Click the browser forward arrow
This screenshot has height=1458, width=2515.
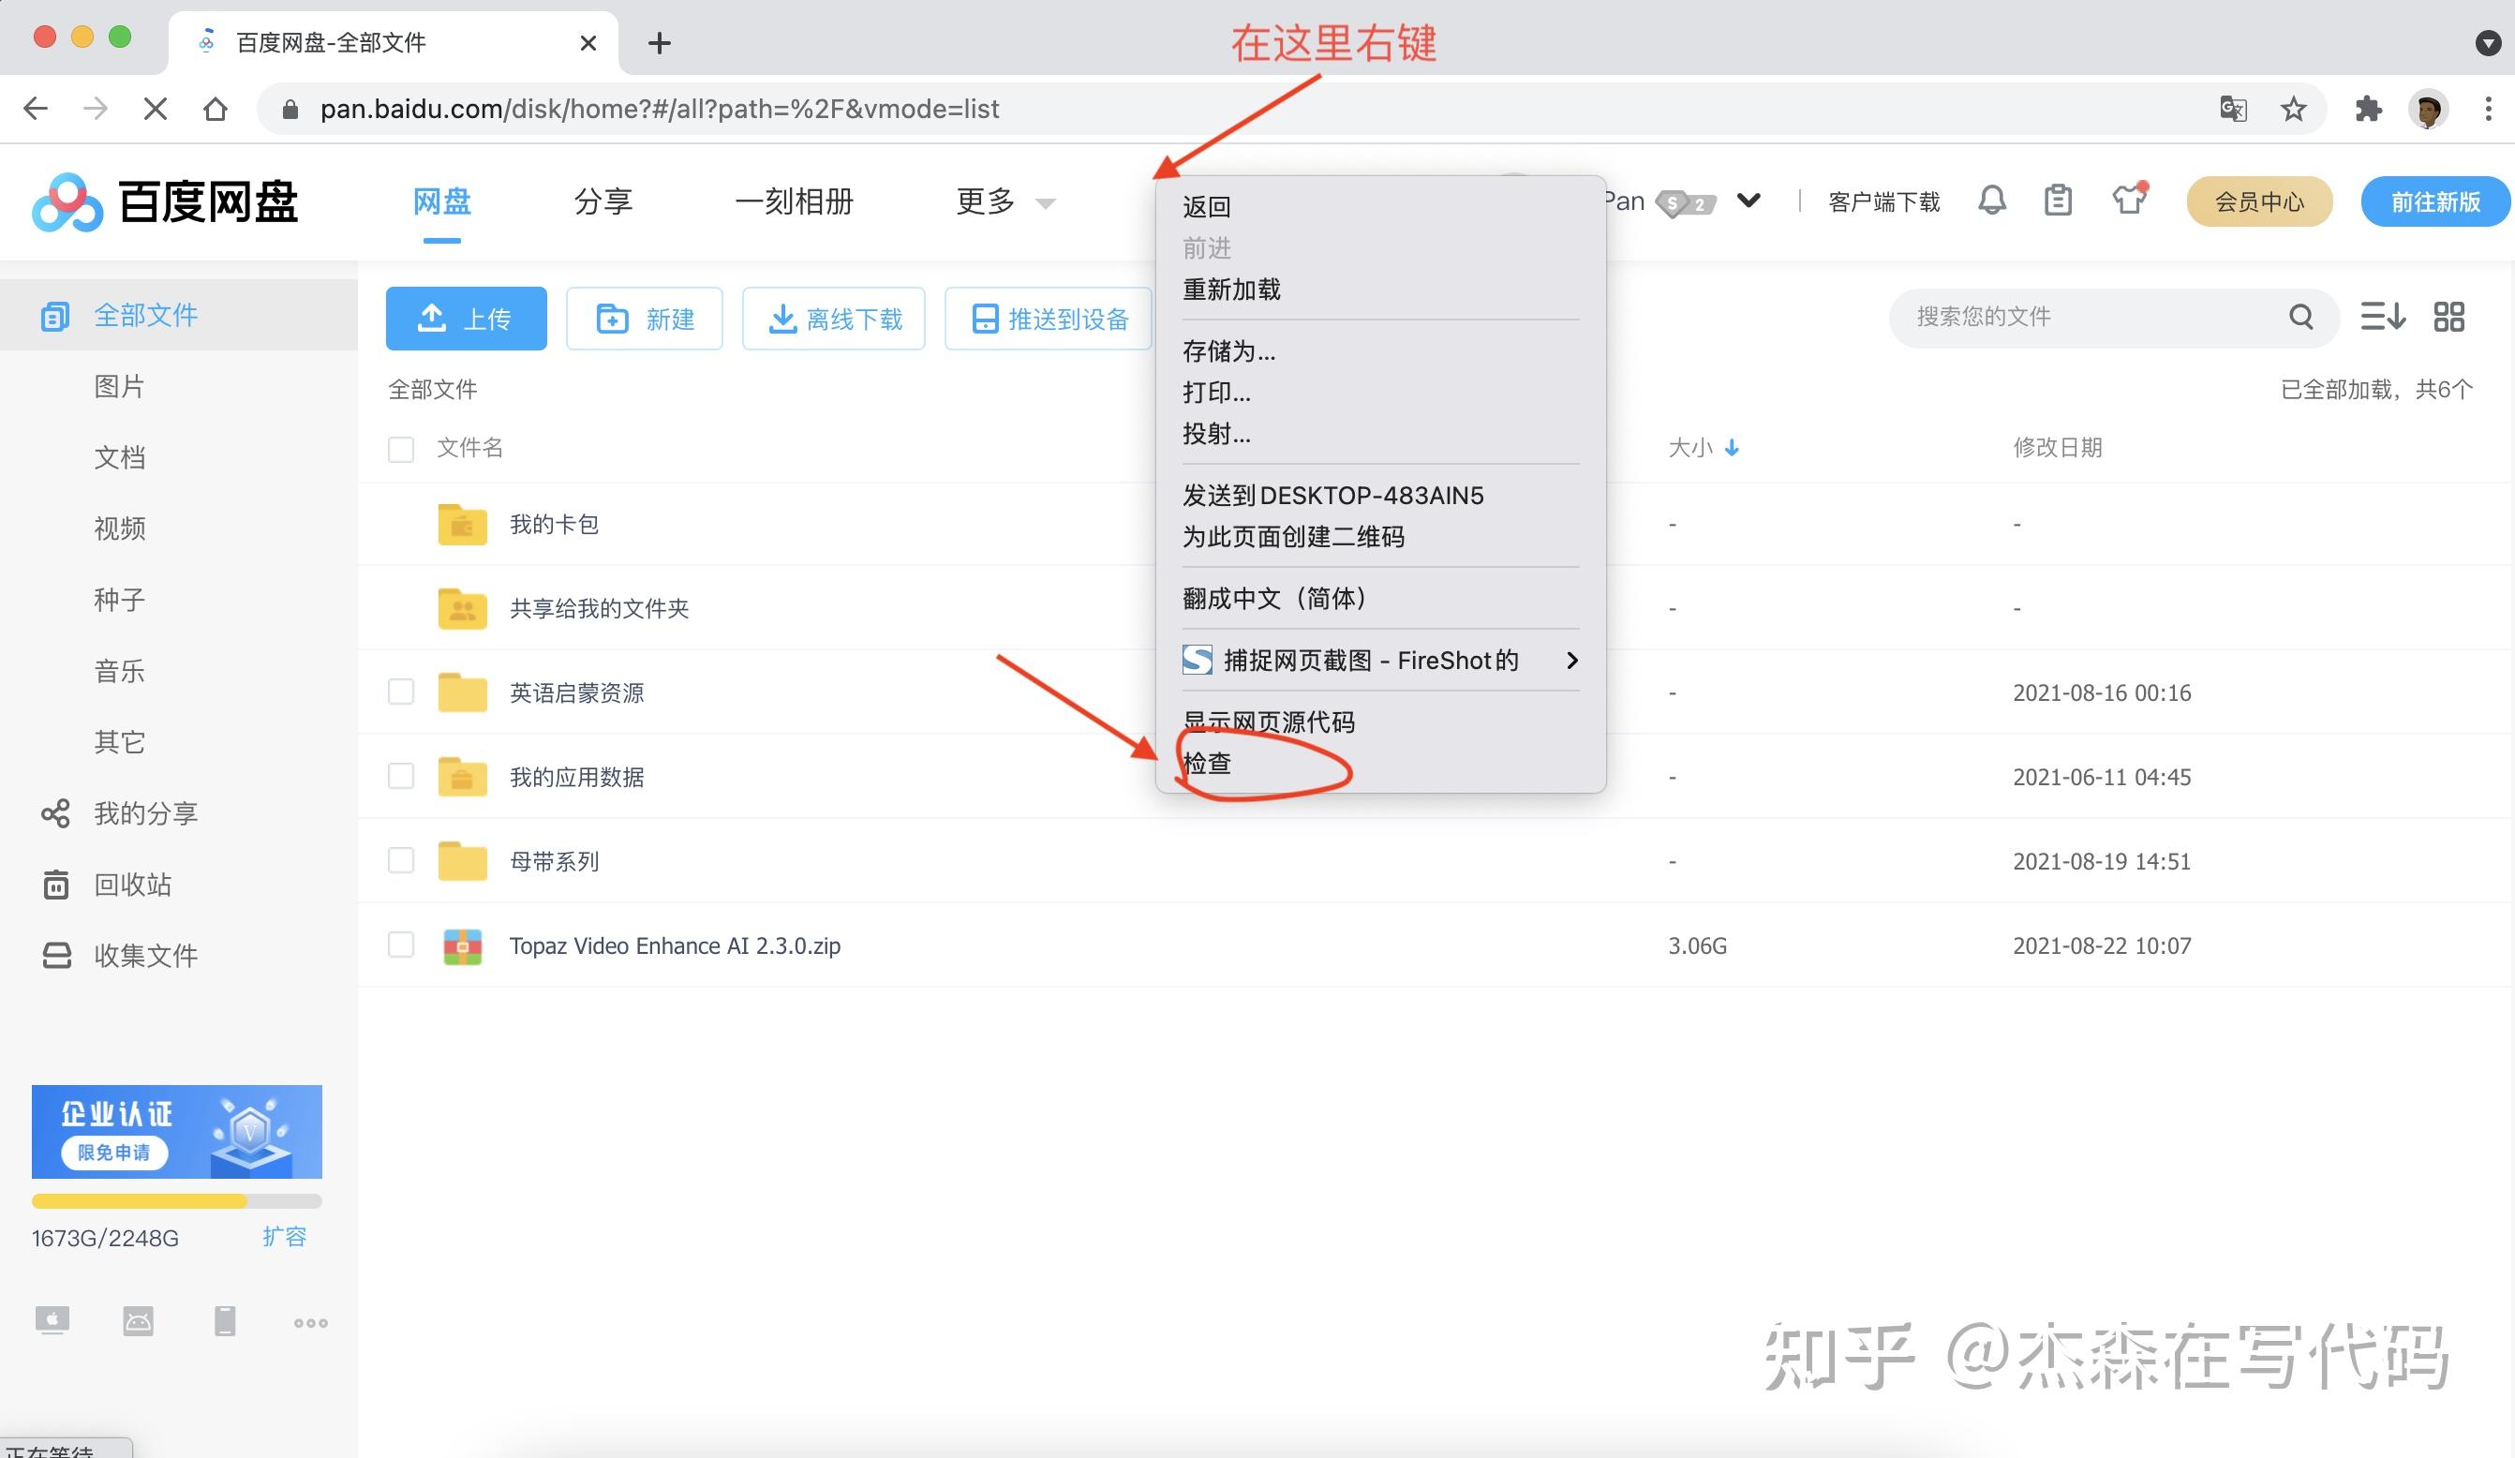(x=96, y=108)
